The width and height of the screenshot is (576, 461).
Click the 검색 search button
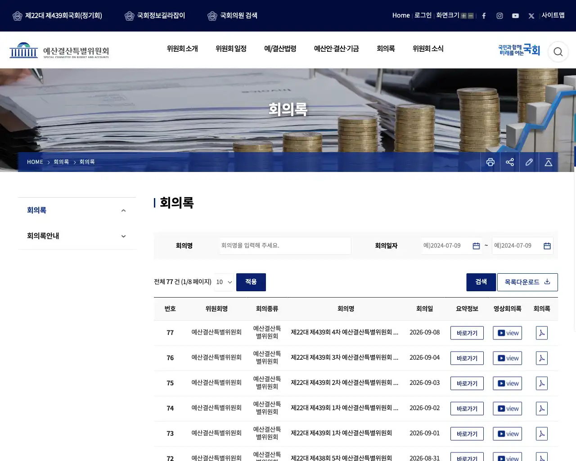(481, 282)
